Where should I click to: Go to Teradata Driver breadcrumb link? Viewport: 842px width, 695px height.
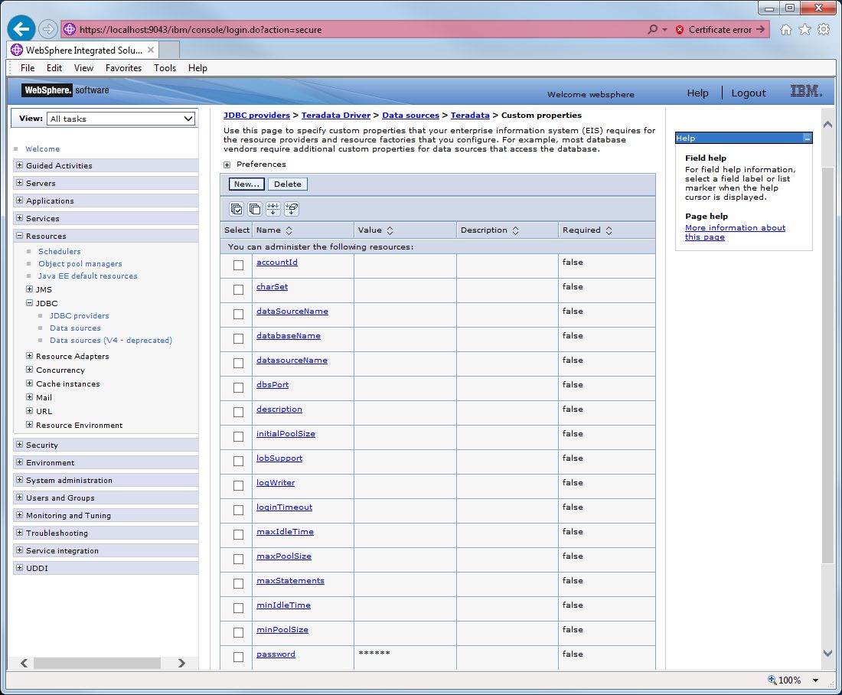[x=335, y=115]
